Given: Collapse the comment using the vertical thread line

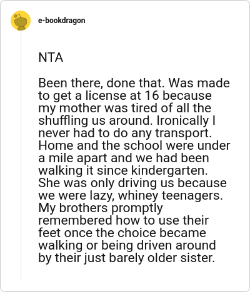Looking at the screenshot, I should (x=21, y=156).
